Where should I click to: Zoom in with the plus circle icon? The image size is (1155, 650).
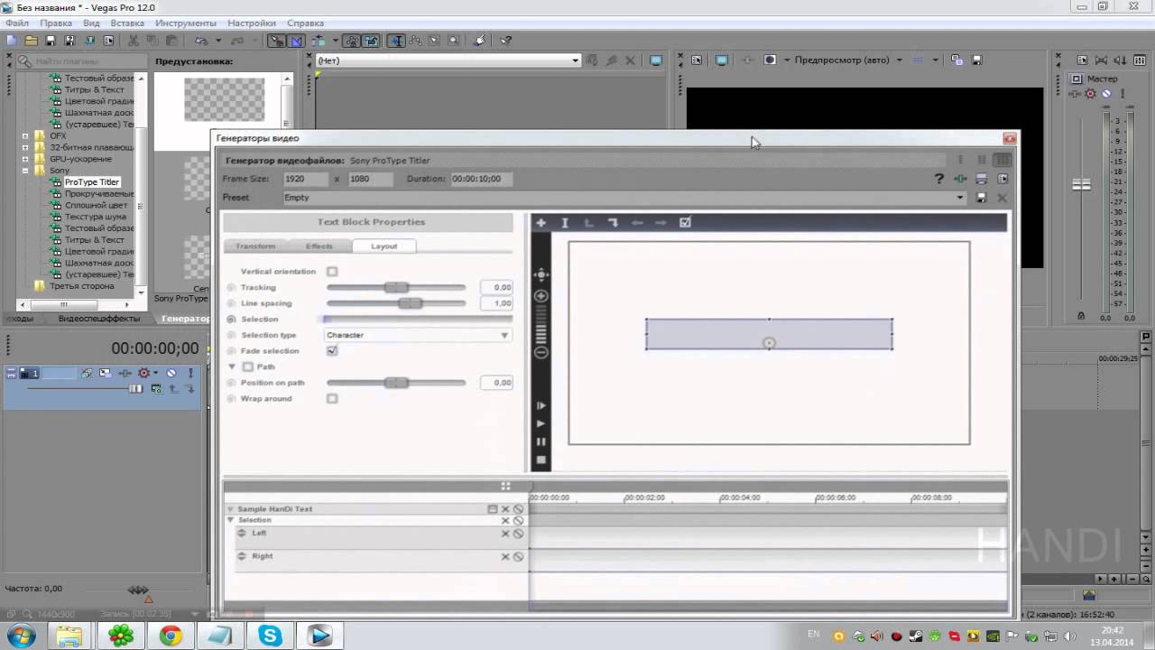[541, 296]
